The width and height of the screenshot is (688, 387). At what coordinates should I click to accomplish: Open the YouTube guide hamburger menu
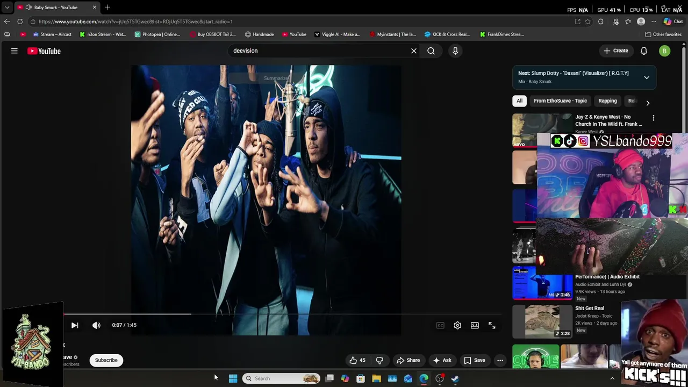tap(15, 51)
